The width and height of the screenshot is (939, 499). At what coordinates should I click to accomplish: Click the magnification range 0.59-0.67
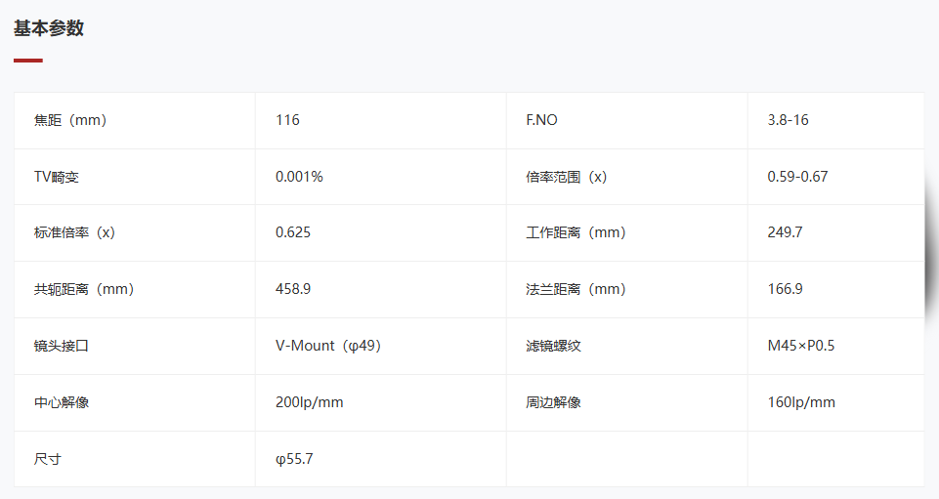797,177
